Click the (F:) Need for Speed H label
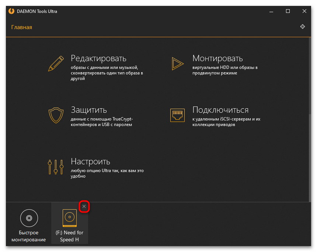Screen dimensions: 317x252 click(x=69, y=236)
